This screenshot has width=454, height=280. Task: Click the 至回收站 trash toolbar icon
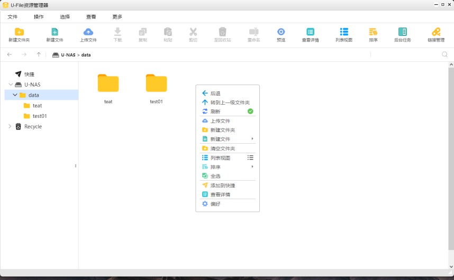(x=222, y=32)
